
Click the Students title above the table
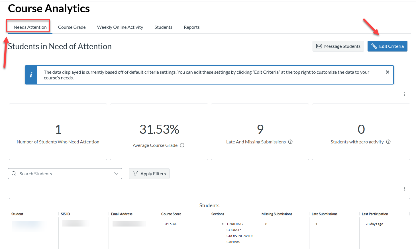[209, 205]
